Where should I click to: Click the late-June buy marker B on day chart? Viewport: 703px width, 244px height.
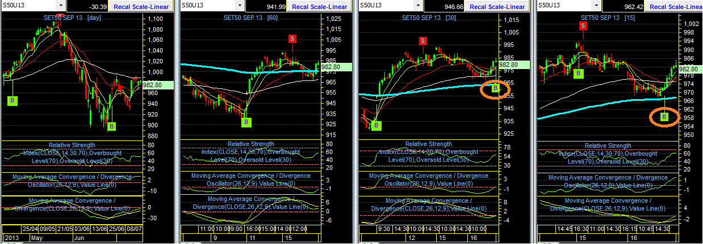111,126
